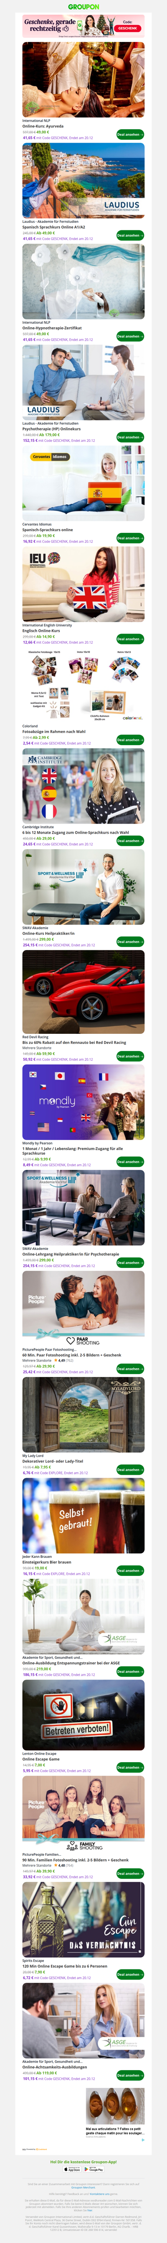
Task: Click Deal ansehen for Psychotherapie (HP) Onlinekurs
Action: click(130, 437)
